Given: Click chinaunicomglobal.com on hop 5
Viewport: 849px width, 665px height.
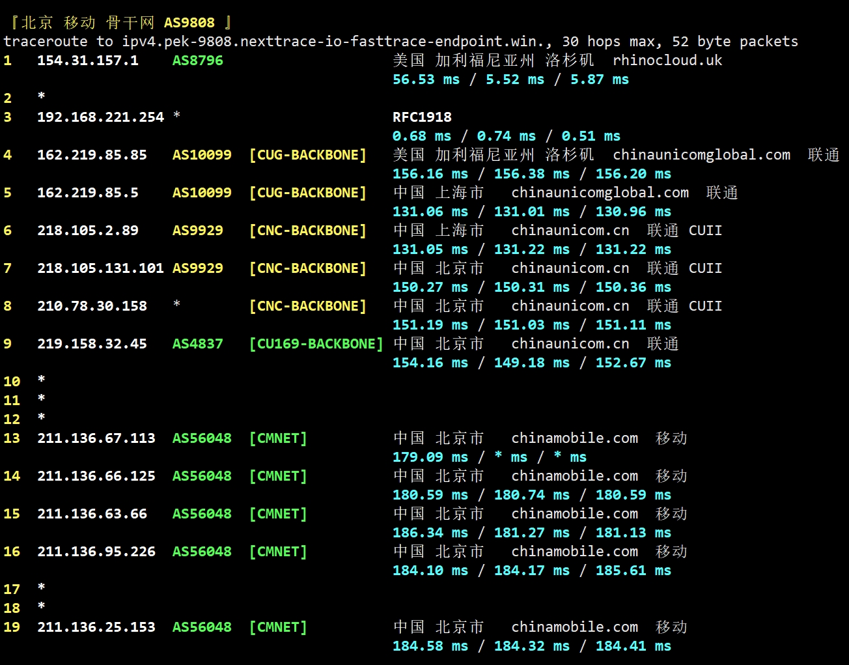Looking at the screenshot, I should pyautogui.click(x=600, y=193).
